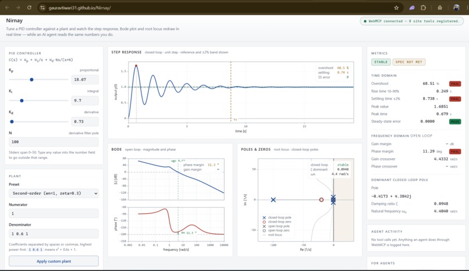
Task: Bookmark this page with star icon
Action: point(396,8)
